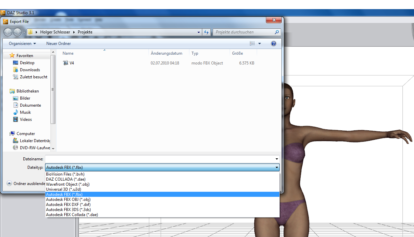The height and width of the screenshot is (237, 414).
Task: Click the modo FBX Object type cell
Action: click(x=207, y=63)
